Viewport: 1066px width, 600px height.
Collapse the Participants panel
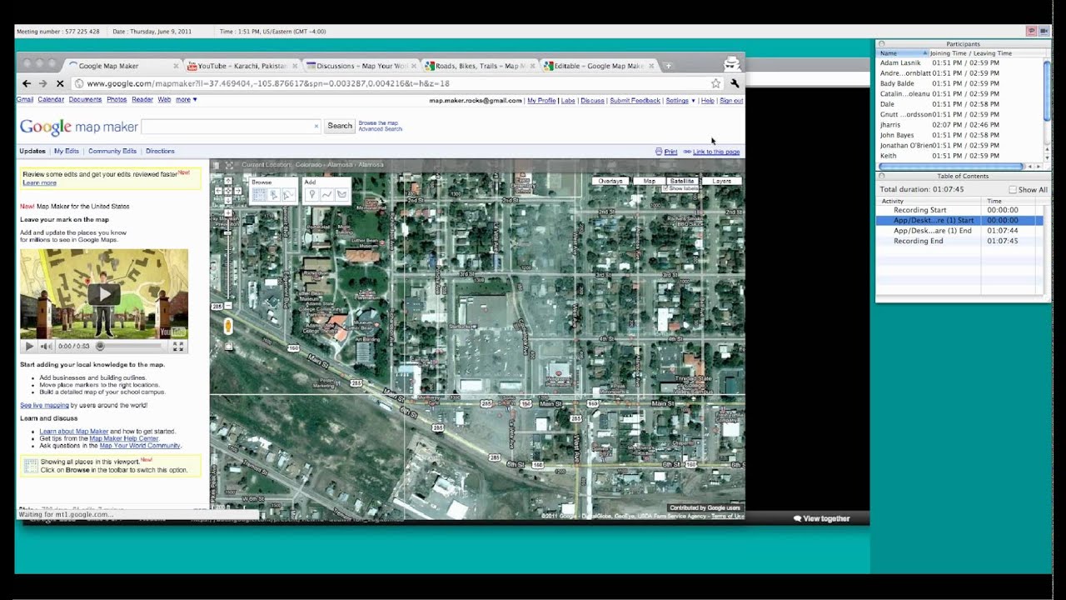coord(882,43)
